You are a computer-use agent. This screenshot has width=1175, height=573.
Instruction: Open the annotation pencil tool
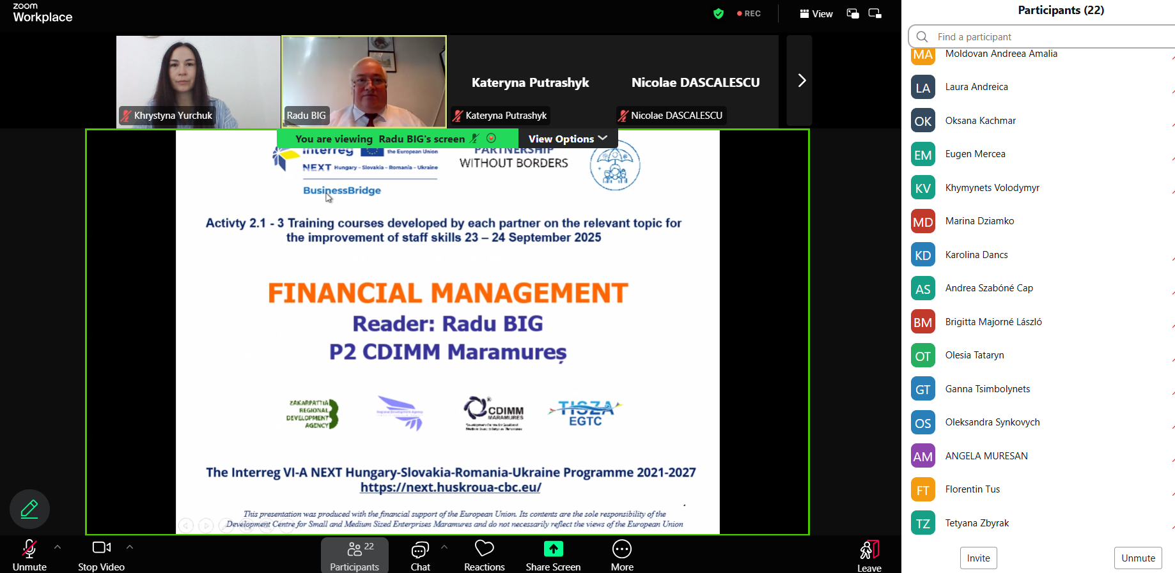click(29, 509)
